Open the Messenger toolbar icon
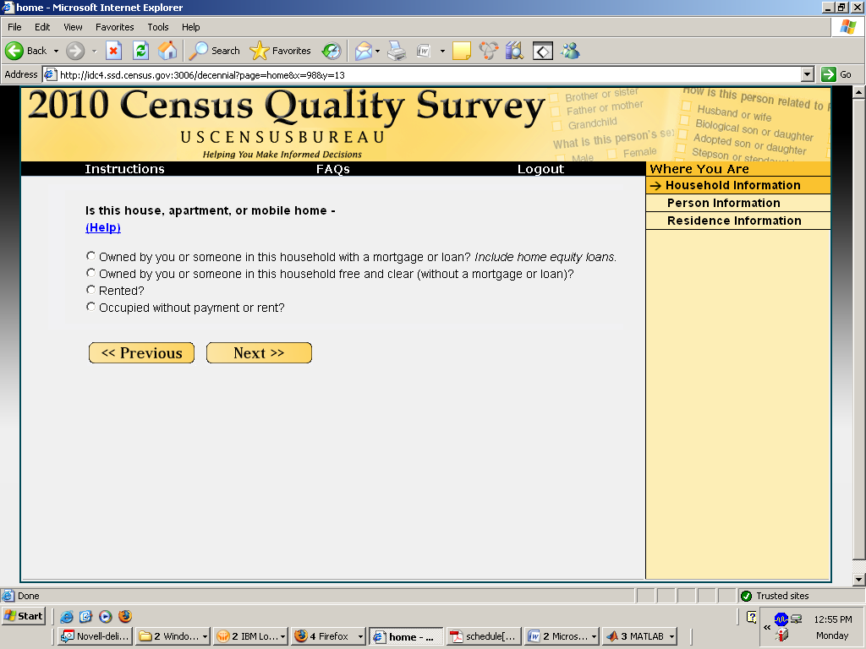Image resolution: width=866 pixels, height=649 pixels. point(571,51)
